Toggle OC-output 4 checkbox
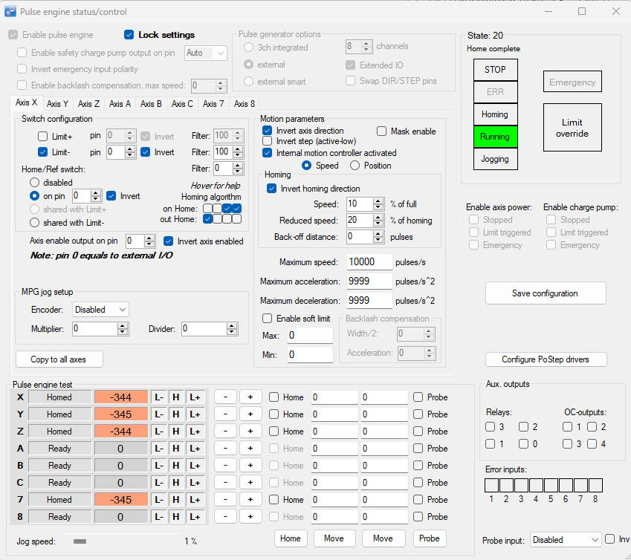This screenshot has height=560, width=631. (x=592, y=444)
